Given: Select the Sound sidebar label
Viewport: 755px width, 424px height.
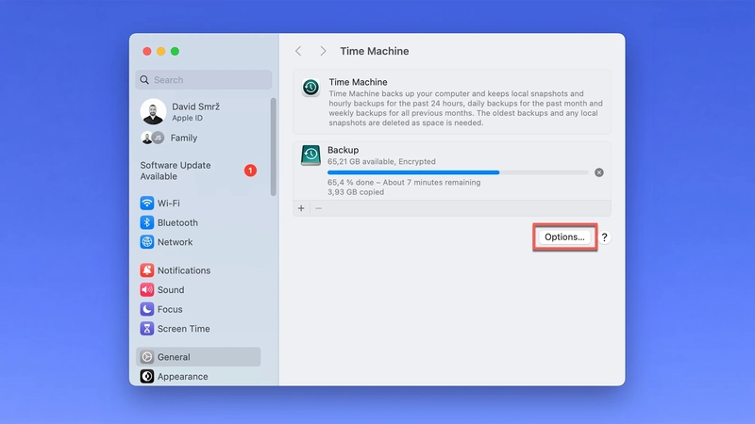Looking at the screenshot, I should 171,290.
